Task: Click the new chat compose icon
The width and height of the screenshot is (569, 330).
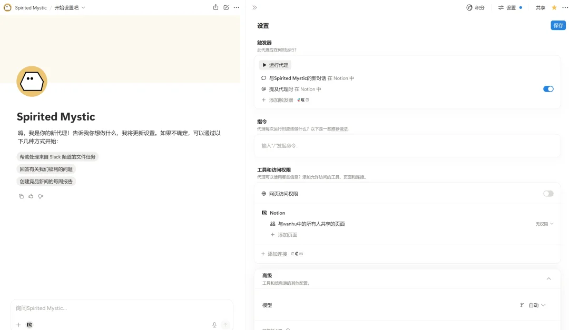Action: (x=225, y=7)
